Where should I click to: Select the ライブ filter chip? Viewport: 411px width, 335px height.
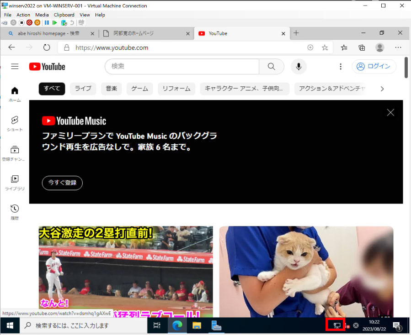83,89
